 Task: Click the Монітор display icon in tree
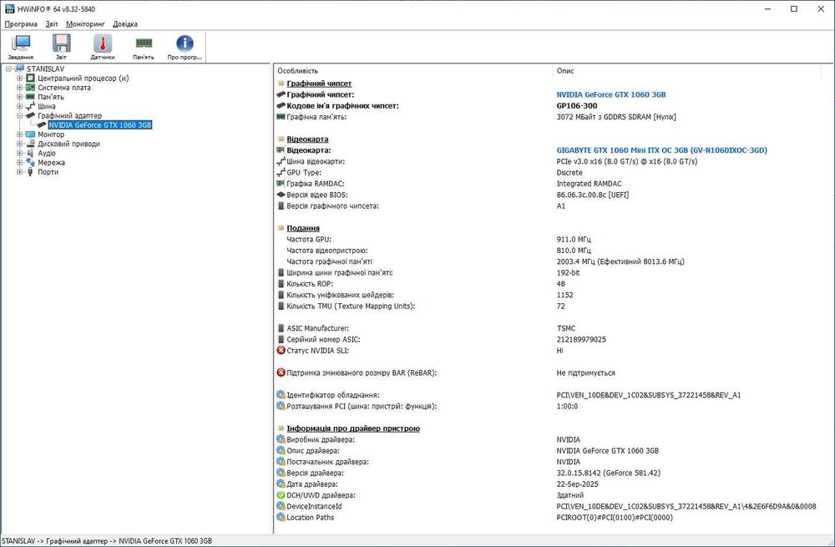pyautogui.click(x=30, y=134)
